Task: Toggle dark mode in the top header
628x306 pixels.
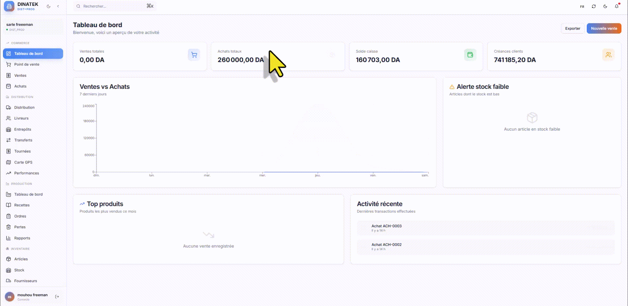Action: click(605, 6)
